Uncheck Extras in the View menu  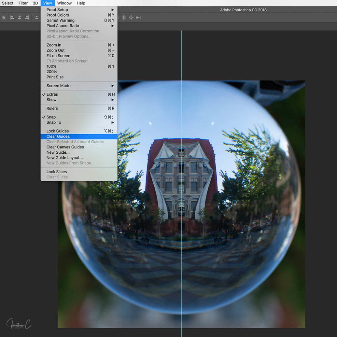click(x=52, y=94)
